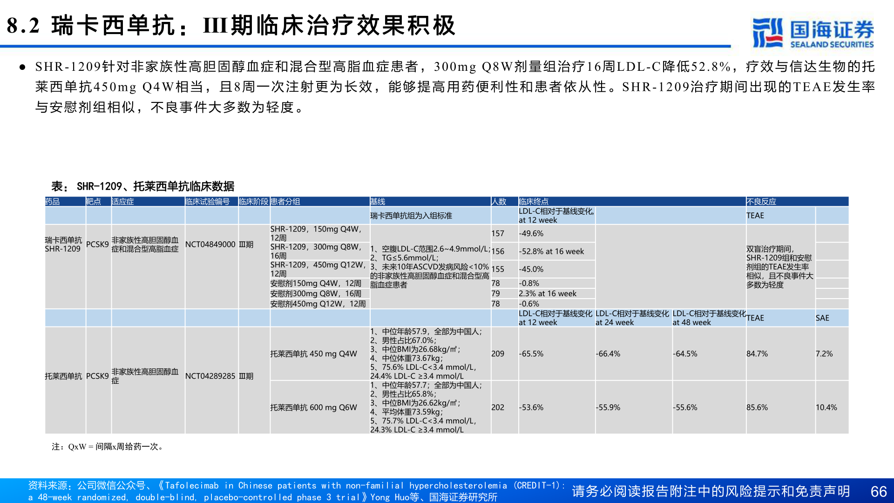This screenshot has height=503, width=894.
Task: Click the value -0.8%
Action: pos(529,283)
